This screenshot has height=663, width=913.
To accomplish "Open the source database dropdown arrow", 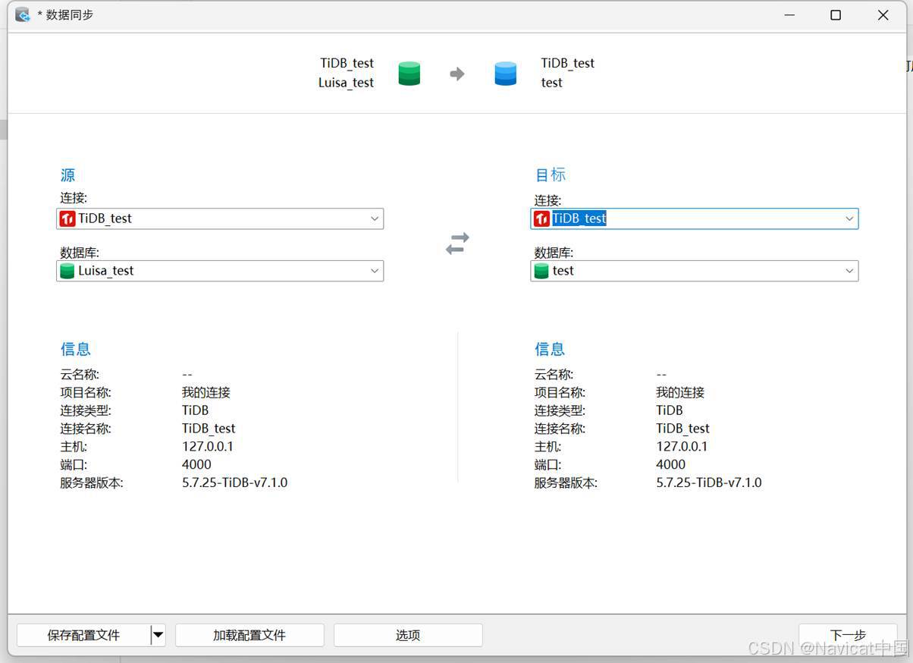I will coord(374,271).
